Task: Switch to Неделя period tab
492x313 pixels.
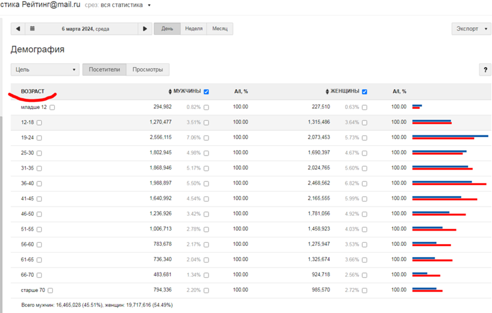Action: click(x=194, y=29)
